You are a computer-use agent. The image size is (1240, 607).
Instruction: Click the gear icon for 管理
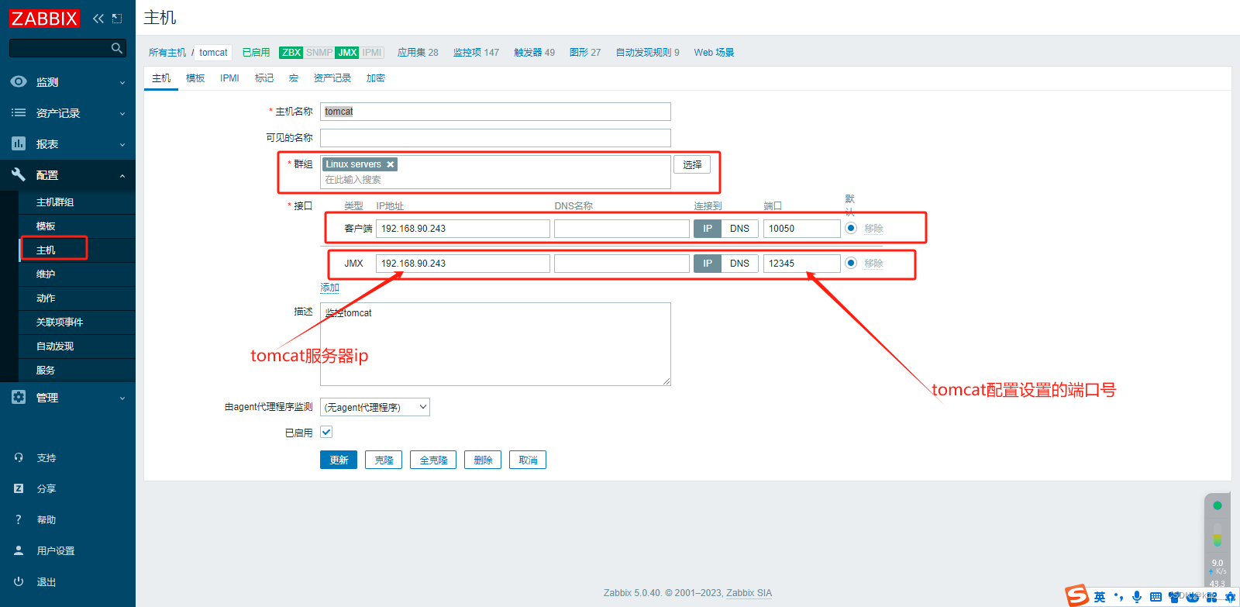pyautogui.click(x=19, y=397)
